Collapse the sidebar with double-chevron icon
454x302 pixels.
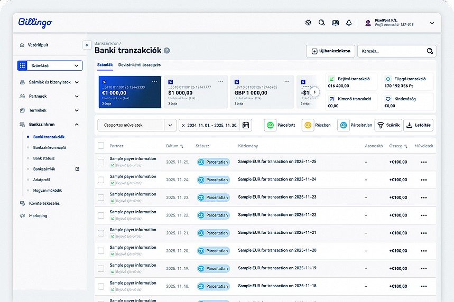tap(87, 45)
